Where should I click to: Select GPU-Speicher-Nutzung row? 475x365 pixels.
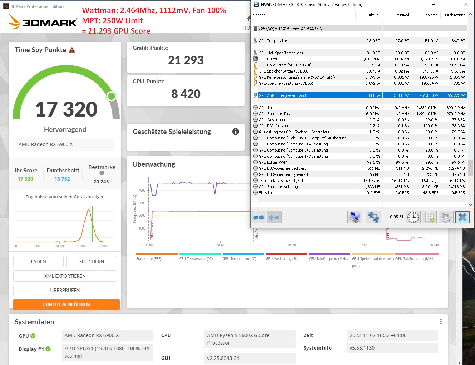click(359, 187)
